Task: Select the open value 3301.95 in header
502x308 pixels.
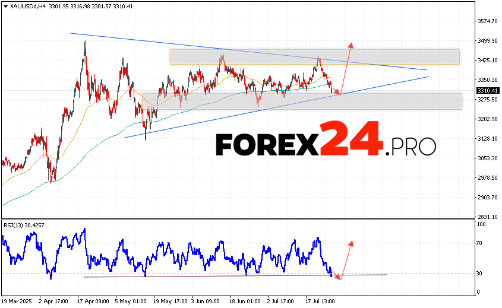Action: pyautogui.click(x=59, y=7)
